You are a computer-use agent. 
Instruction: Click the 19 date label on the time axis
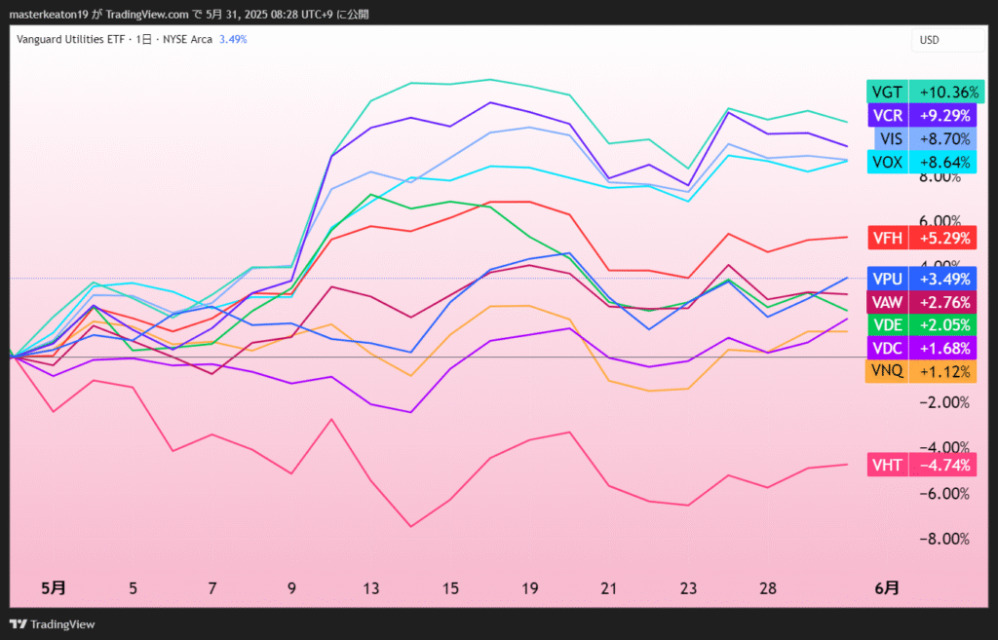[530, 587]
